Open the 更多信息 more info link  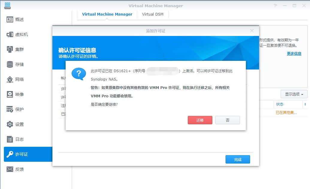(294, 53)
